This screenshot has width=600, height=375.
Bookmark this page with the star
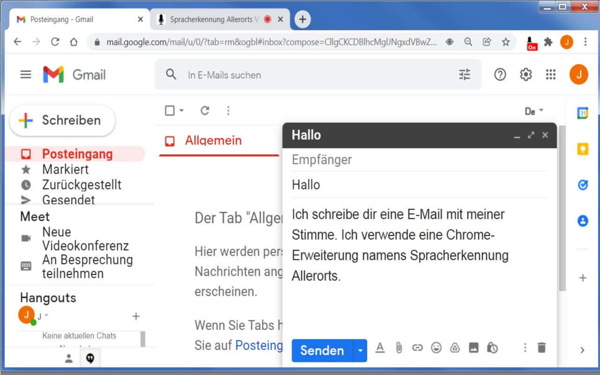[506, 42]
